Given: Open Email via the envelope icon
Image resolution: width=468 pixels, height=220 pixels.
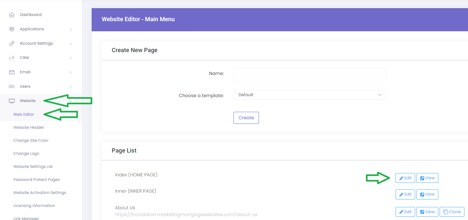Looking at the screenshot, I should click(11, 72).
